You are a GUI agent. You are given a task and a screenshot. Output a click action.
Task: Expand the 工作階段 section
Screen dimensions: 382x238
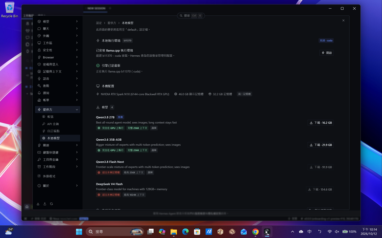pos(57,167)
